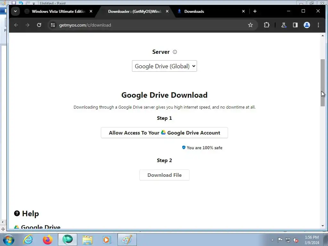Open the Chrome Labs flask icon

point(284,25)
